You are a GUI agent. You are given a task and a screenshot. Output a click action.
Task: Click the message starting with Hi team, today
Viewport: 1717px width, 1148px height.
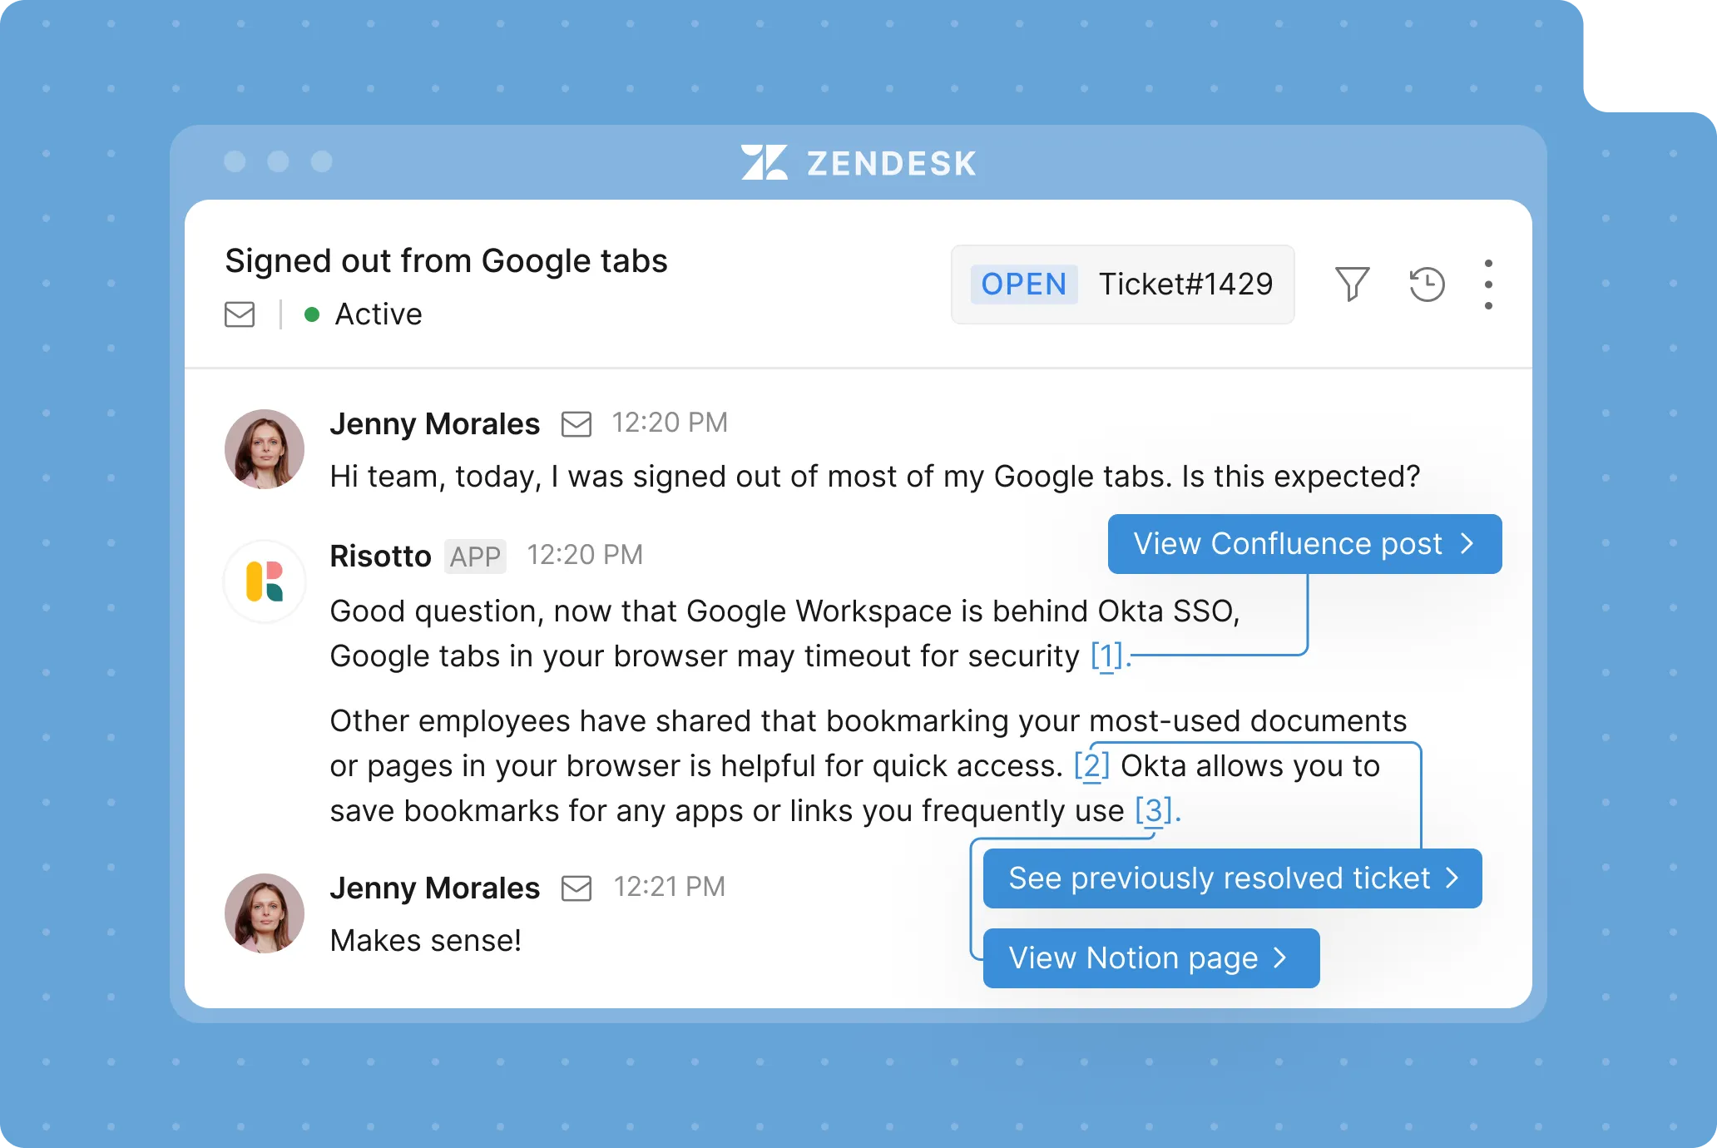click(875, 477)
